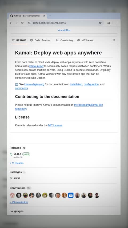Click the Languages section heading
This screenshot has height=228, width=128.
point(17,211)
